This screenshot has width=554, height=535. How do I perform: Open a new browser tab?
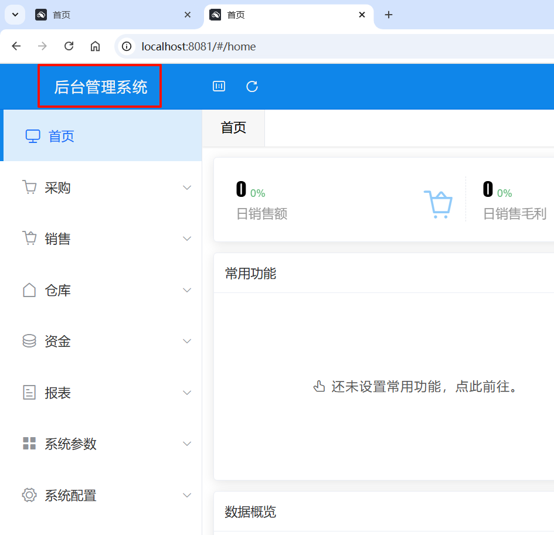point(388,15)
